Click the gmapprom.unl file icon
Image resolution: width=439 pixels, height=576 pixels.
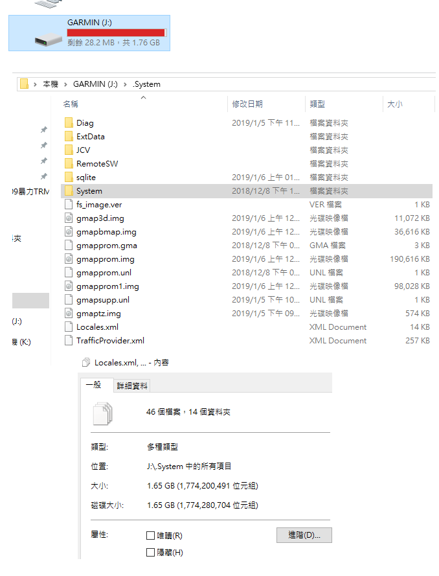pos(69,272)
